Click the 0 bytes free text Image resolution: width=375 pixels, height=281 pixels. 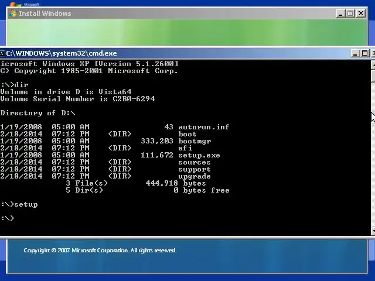pyautogui.click(x=202, y=190)
